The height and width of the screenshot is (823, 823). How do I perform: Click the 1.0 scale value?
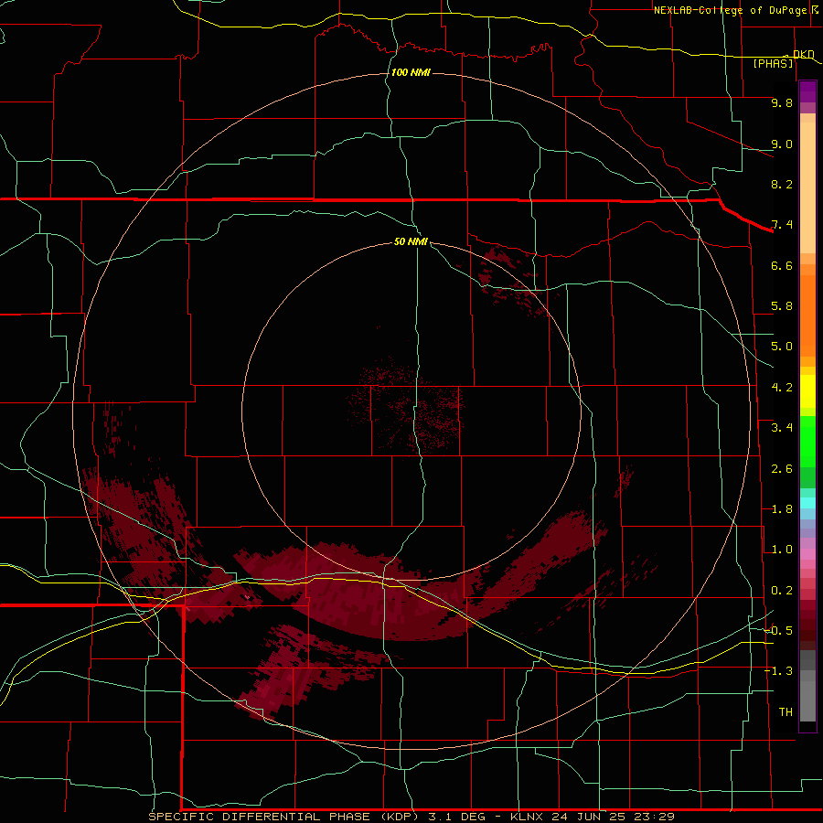point(782,550)
